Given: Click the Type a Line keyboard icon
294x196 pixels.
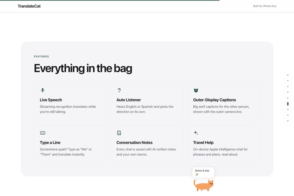Looking at the screenshot, I should pos(43,133).
